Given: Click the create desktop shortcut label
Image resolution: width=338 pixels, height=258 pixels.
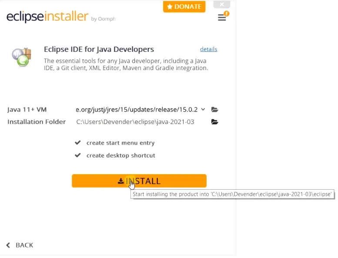Looking at the screenshot, I should click(x=121, y=155).
